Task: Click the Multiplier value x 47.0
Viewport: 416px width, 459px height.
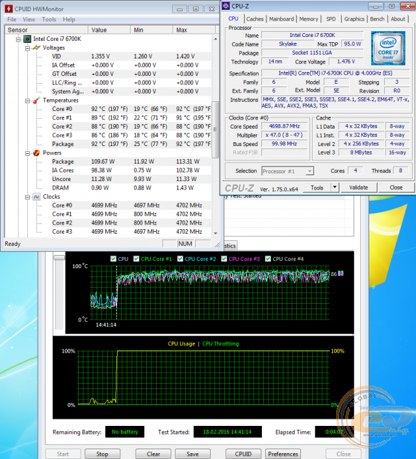Action: (284, 135)
